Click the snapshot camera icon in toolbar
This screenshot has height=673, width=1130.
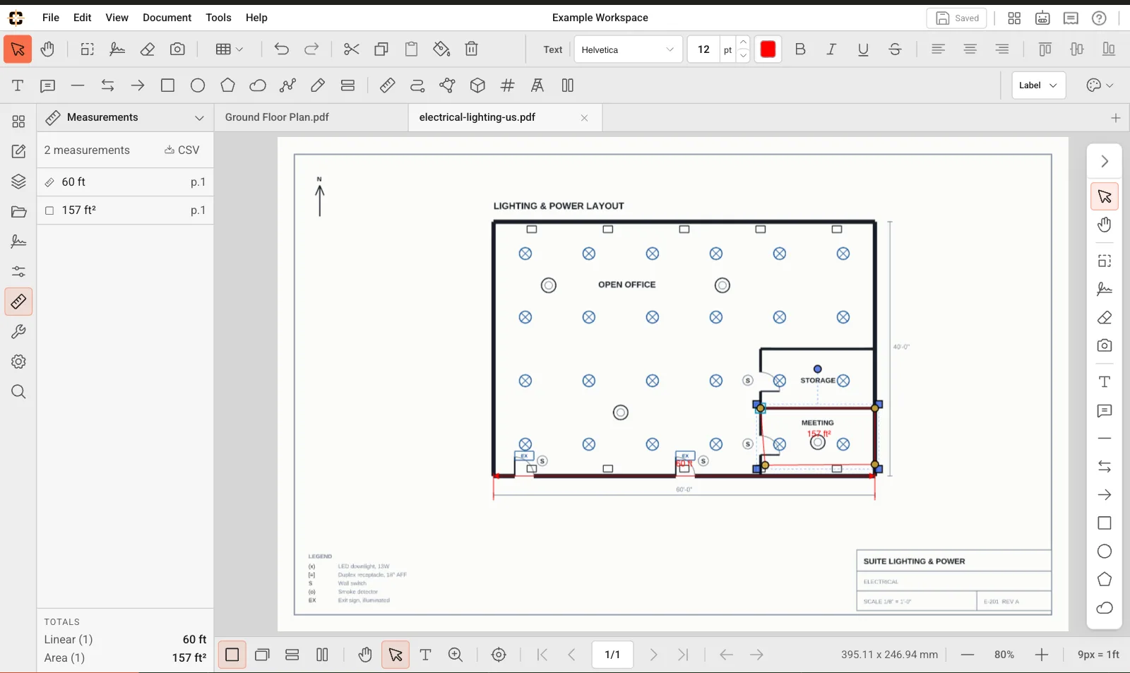pos(177,49)
